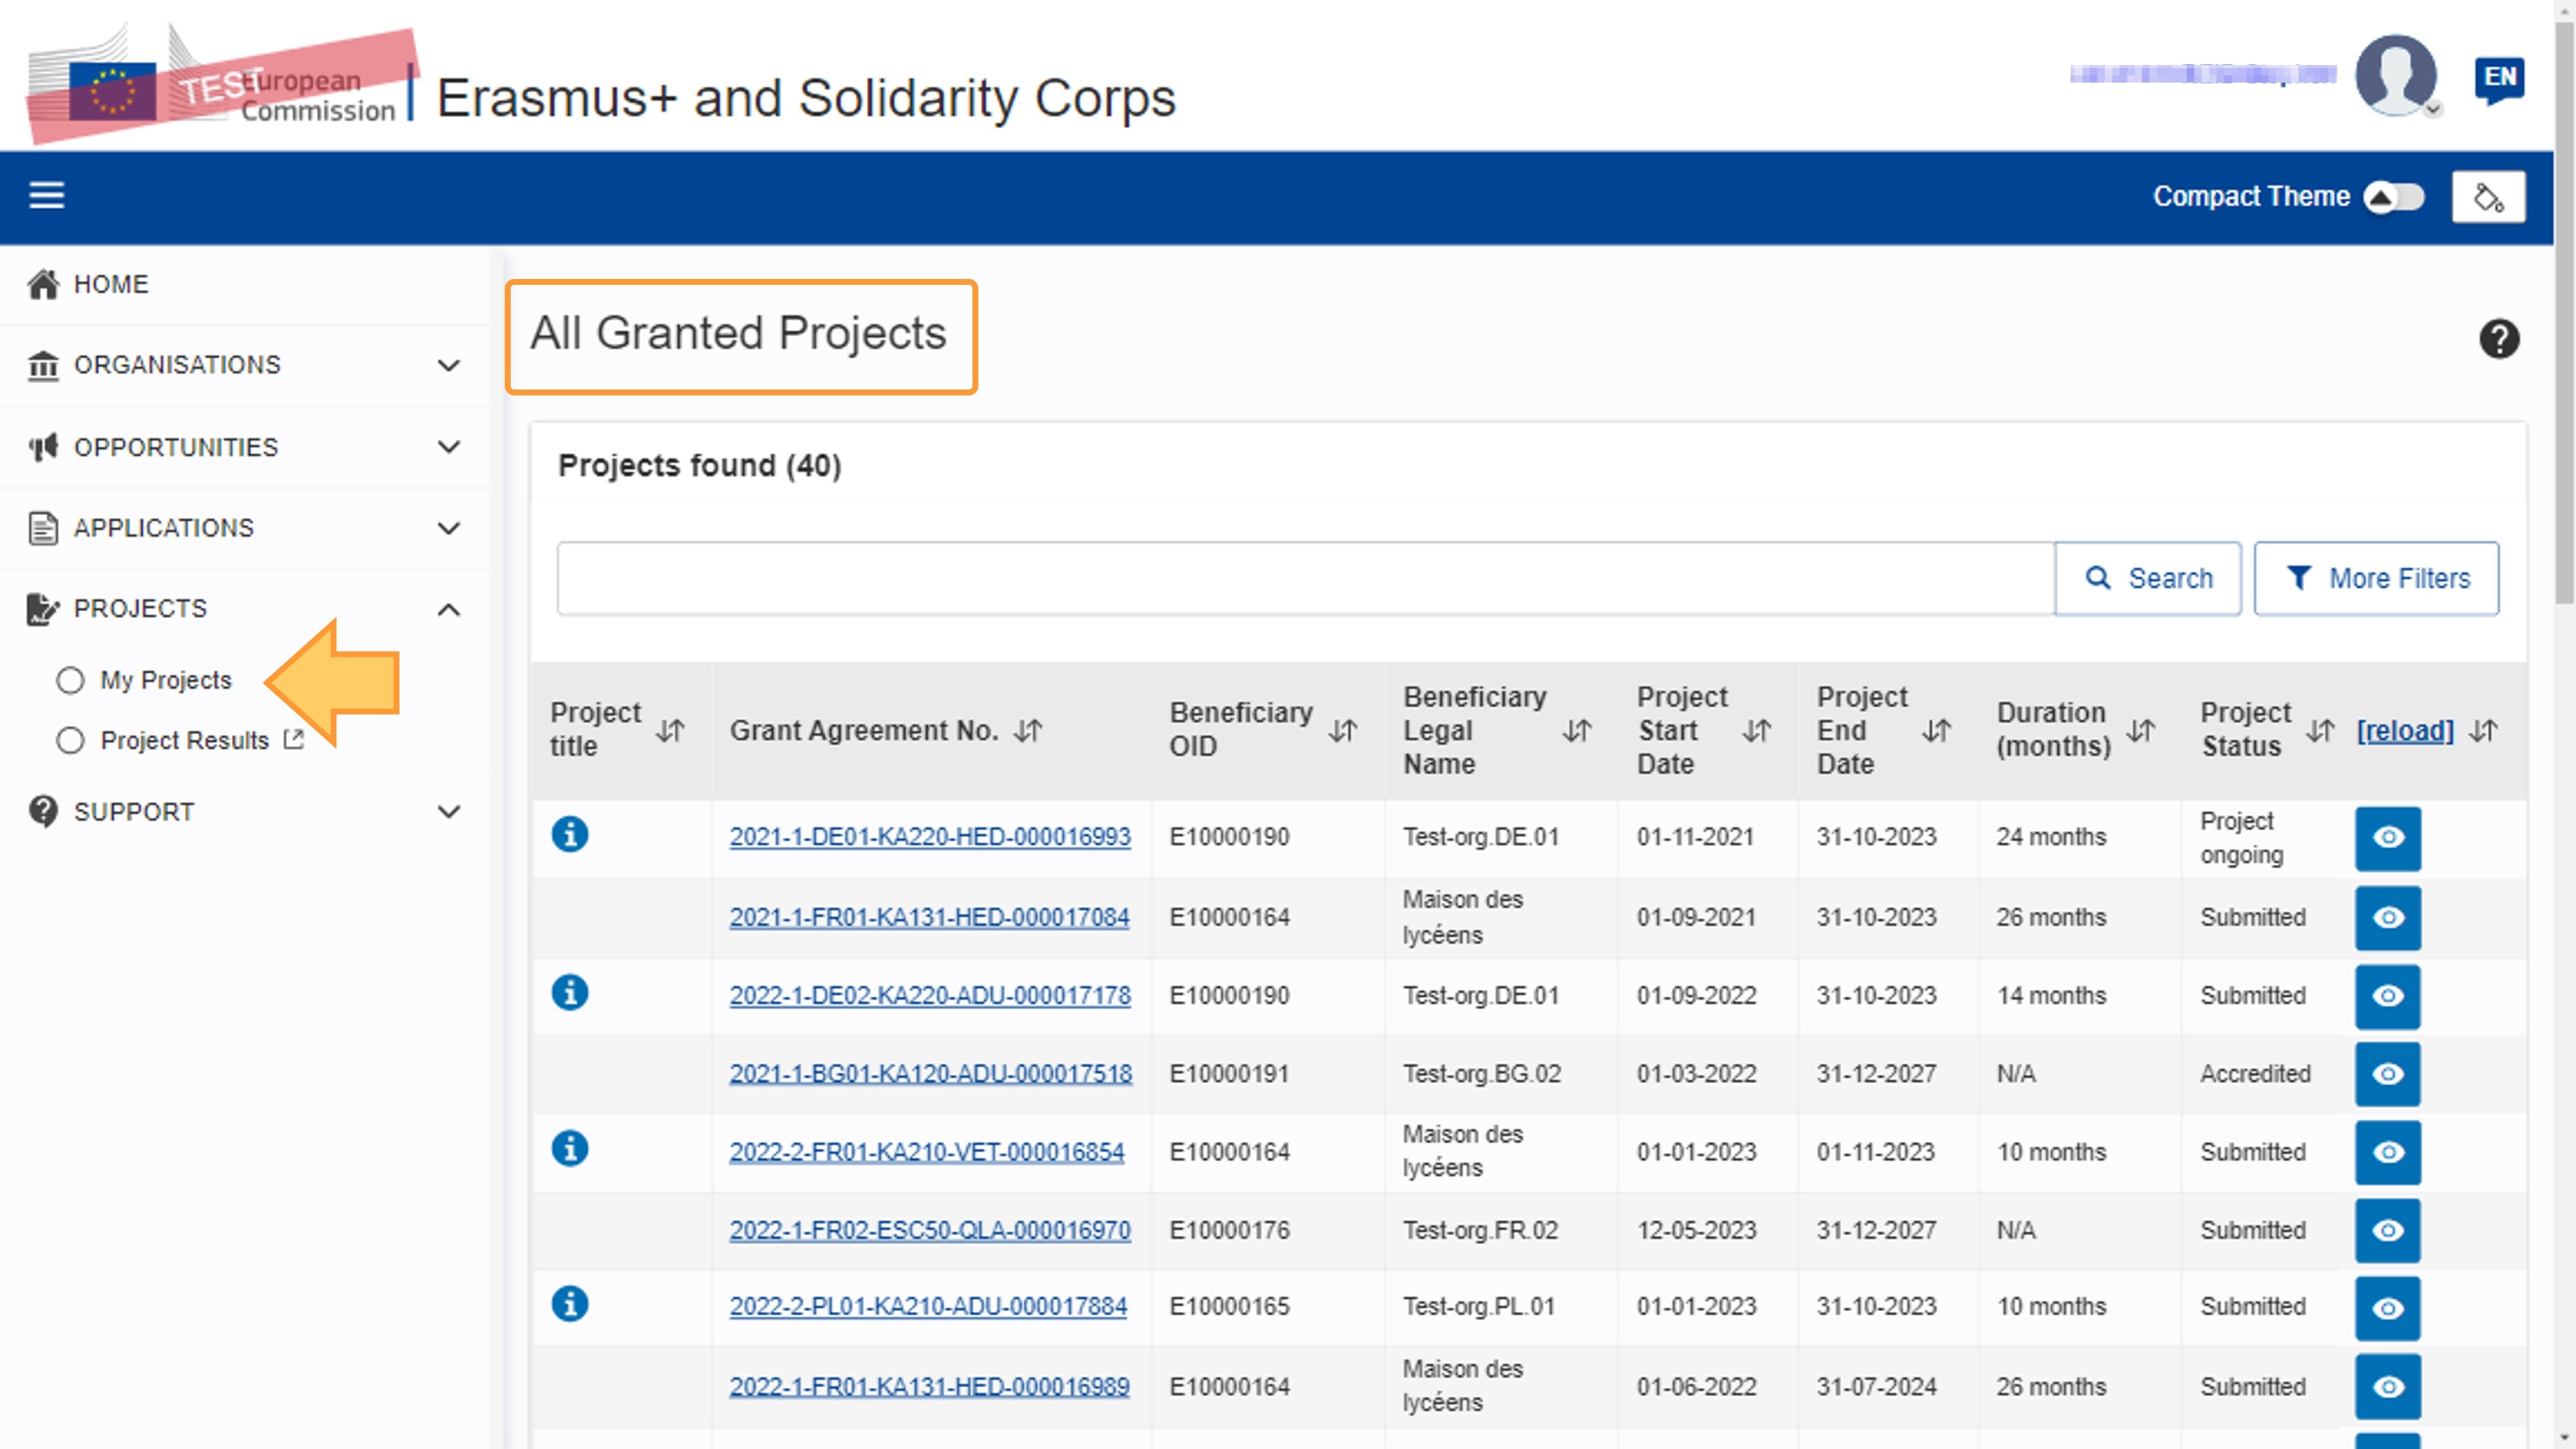Screen dimensions: 2576x1449
Task: Click the Search button
Action: (x=2148, y=578)
